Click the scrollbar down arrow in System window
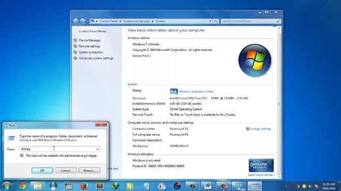Image resolution: width=341 pixels, height=191 pixels. coord(279,177)
